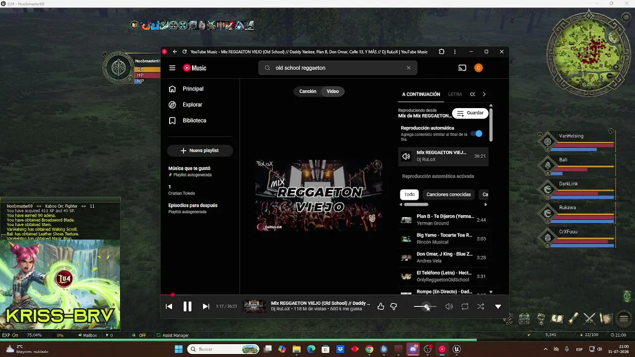Skip to the next track
The height and width of the screenshot is (357, 635).
point(206,306)
